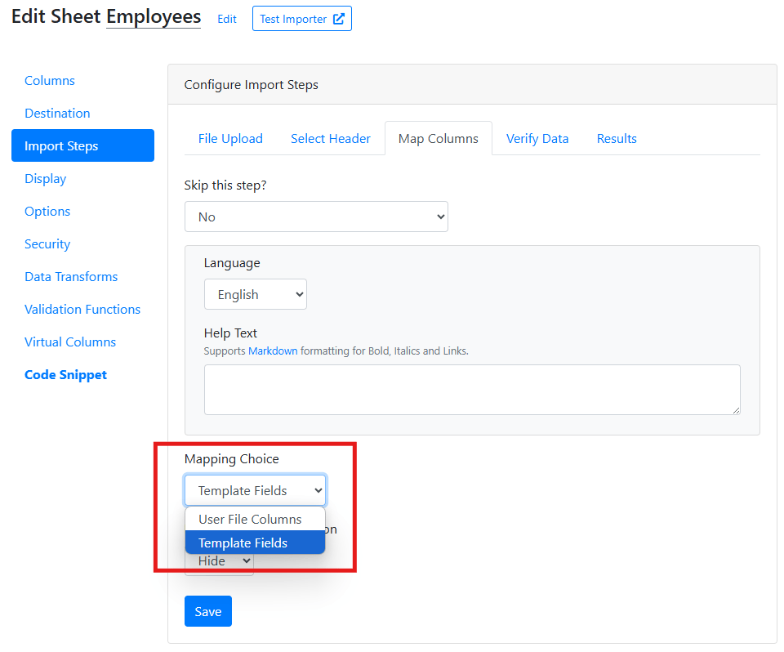
Task: Change the Language dropdown from English
Action: [x=255, y=294]
